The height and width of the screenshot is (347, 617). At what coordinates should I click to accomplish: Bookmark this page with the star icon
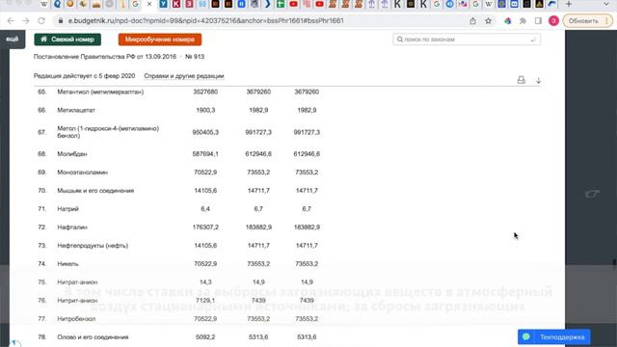point(489,21)
